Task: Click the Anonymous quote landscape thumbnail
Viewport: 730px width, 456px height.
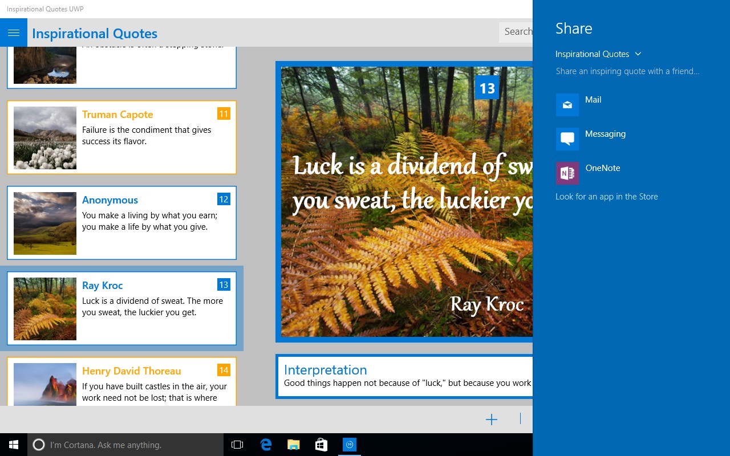Action: [44, 223]
